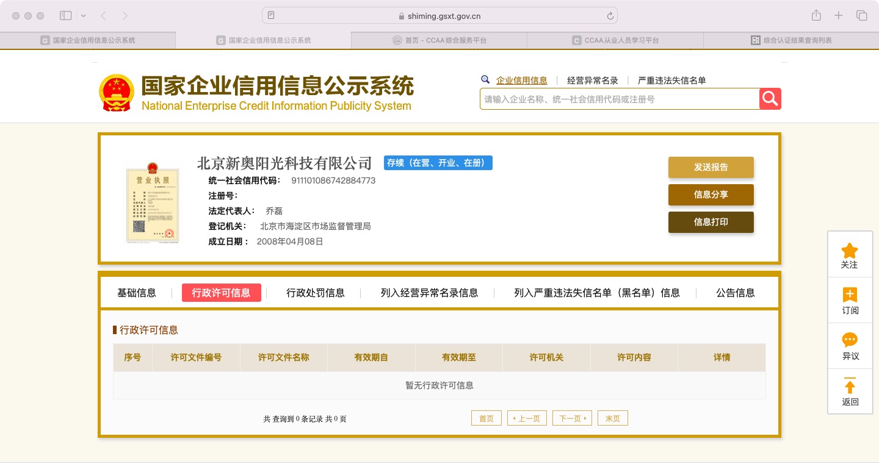
Task: Show the tab overview icon
Action: (x=862, y=16)
